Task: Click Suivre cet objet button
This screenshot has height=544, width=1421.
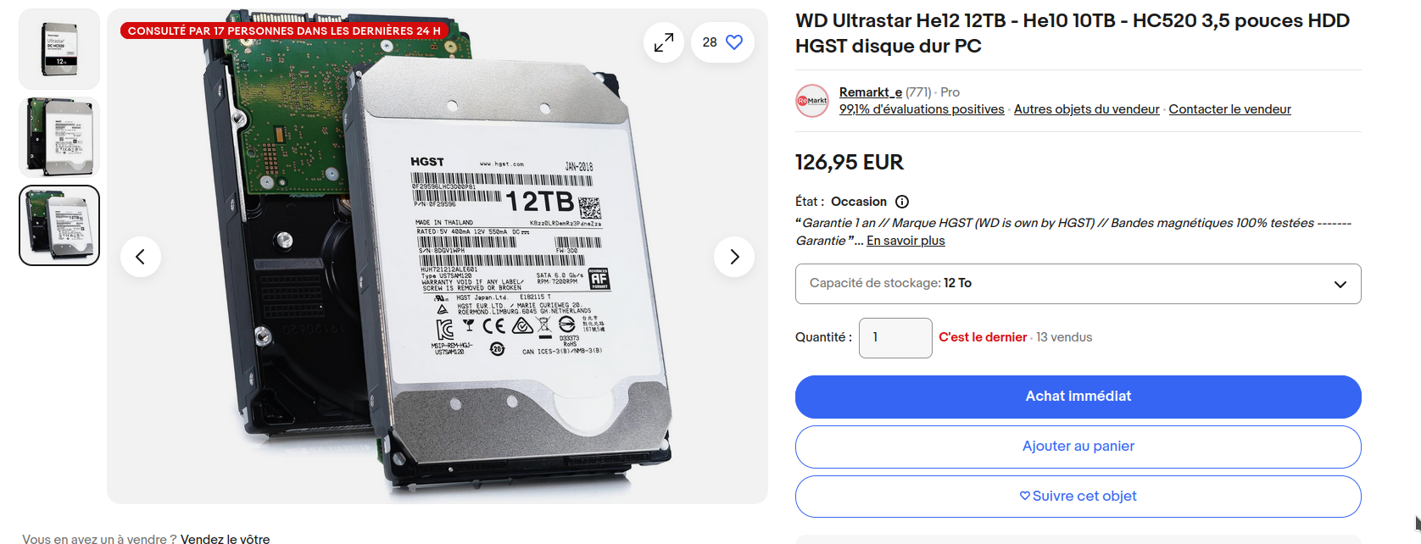Action: 1078,497
